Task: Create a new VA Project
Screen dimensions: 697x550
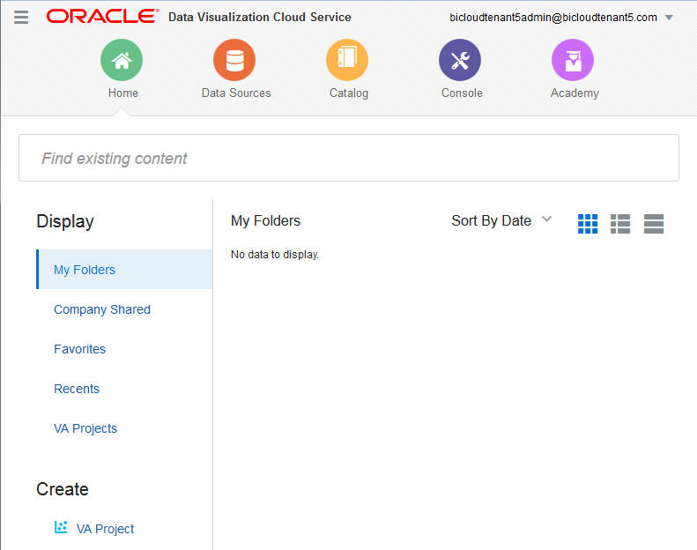Action: coord(105,529)
